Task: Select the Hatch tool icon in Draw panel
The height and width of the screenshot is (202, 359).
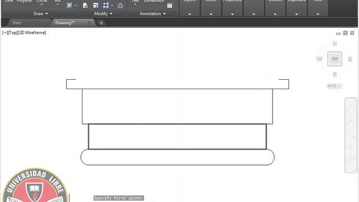Action: click(x=70, y=5)
